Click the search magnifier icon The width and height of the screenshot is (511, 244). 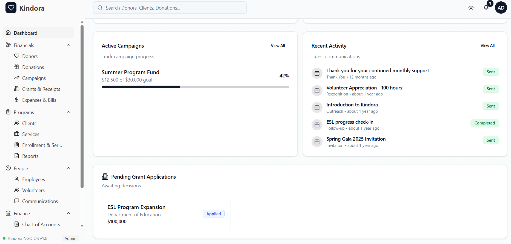tap(100, 8)
